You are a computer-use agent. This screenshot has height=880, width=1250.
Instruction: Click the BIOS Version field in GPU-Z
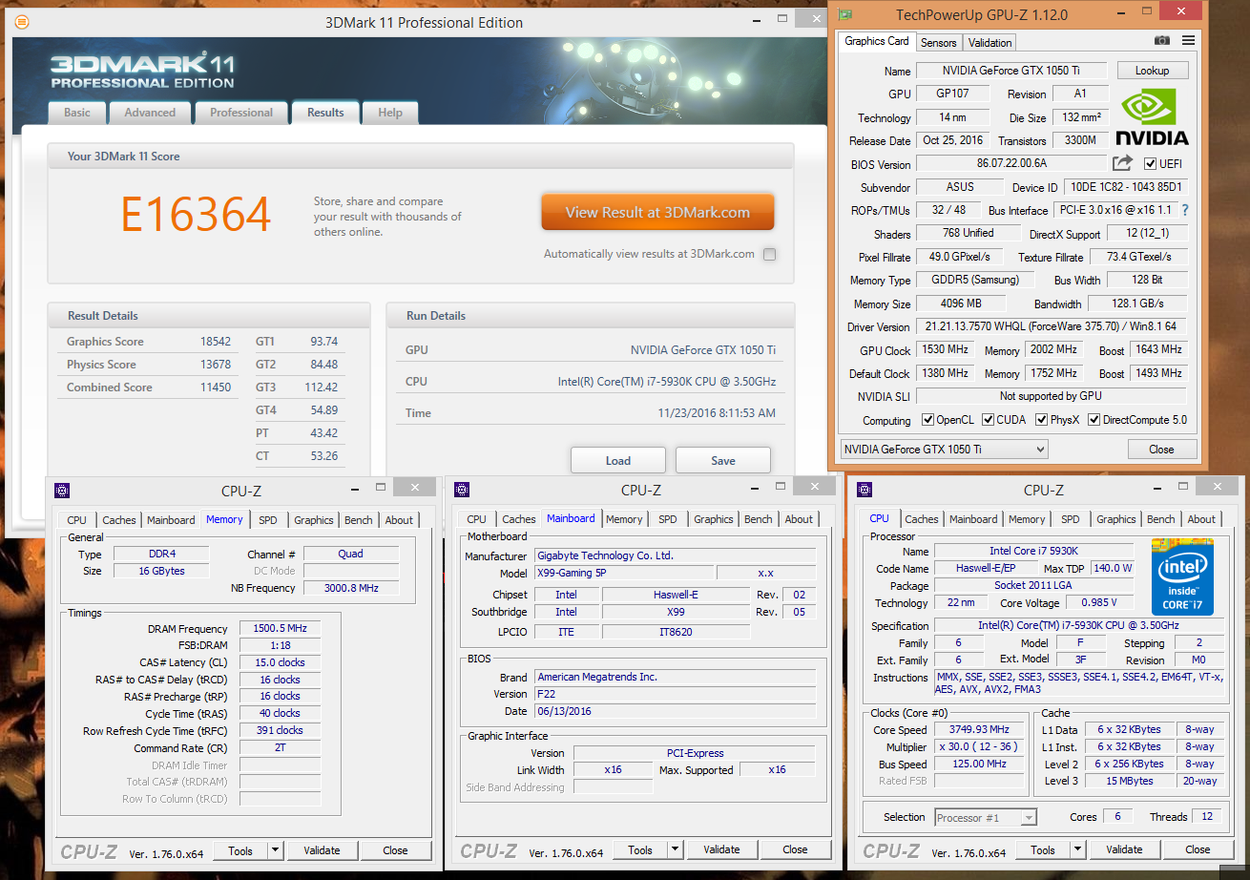1011,163
